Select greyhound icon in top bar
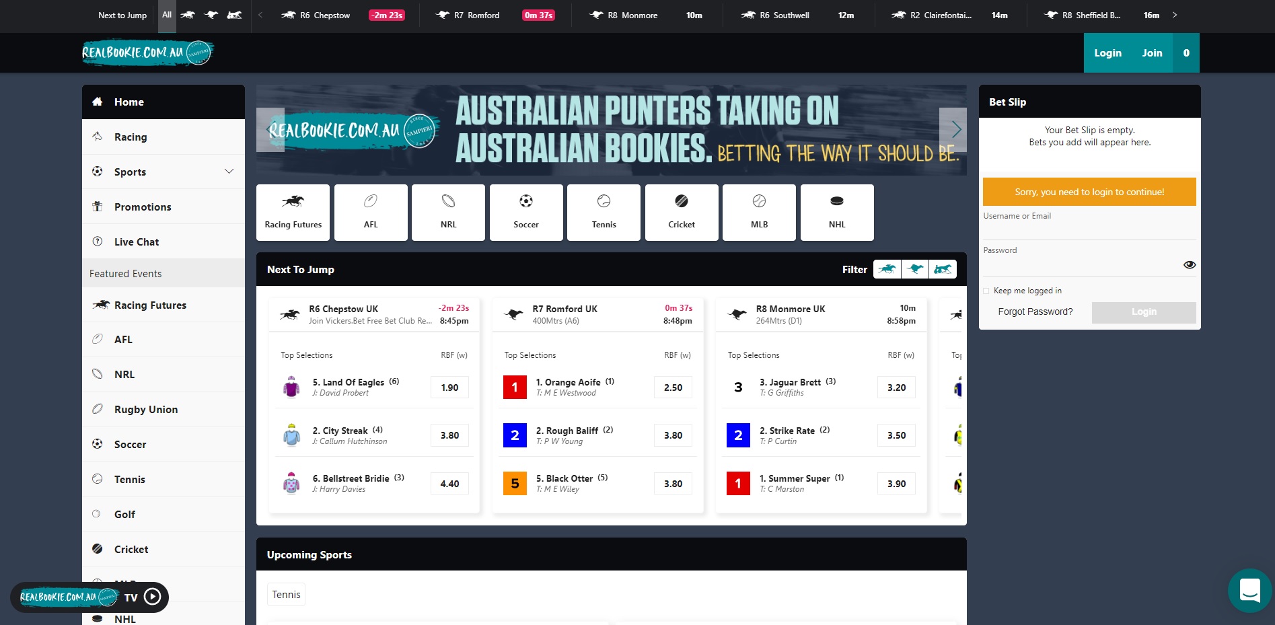The width and height of the screenshot is (1275, 625). pyautogui.click(x=211, y=15)
